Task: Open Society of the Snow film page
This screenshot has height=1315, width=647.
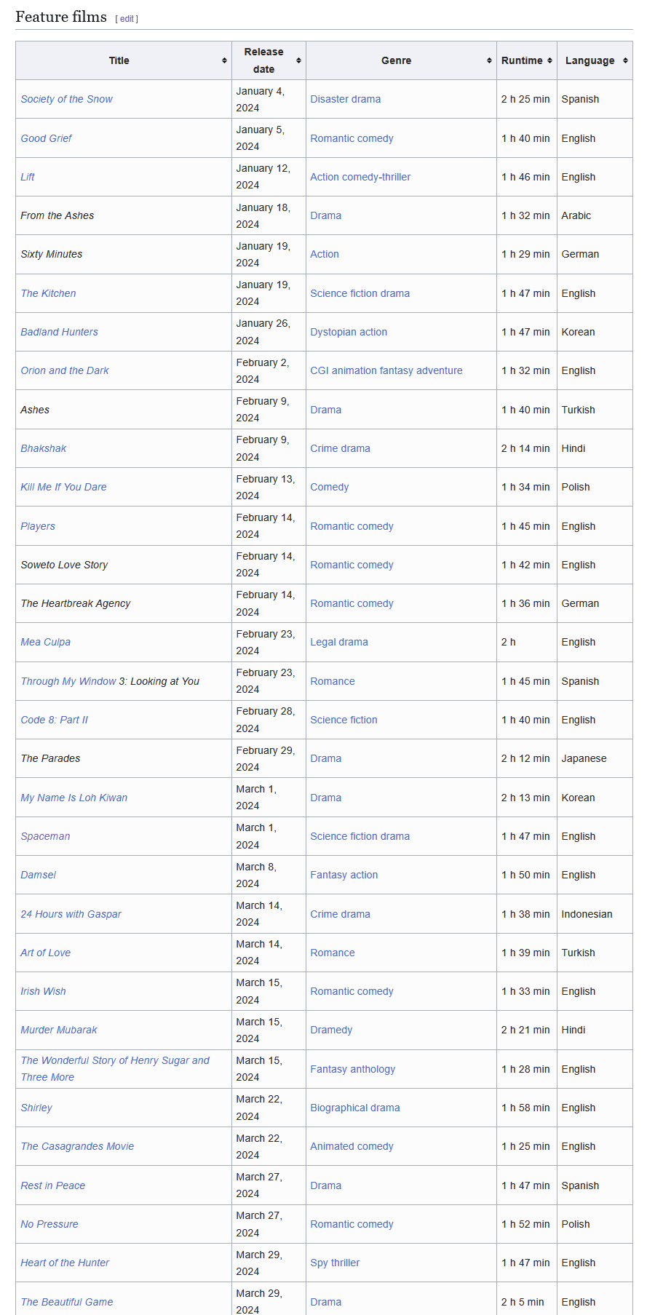Action: (x=66, y=100)
